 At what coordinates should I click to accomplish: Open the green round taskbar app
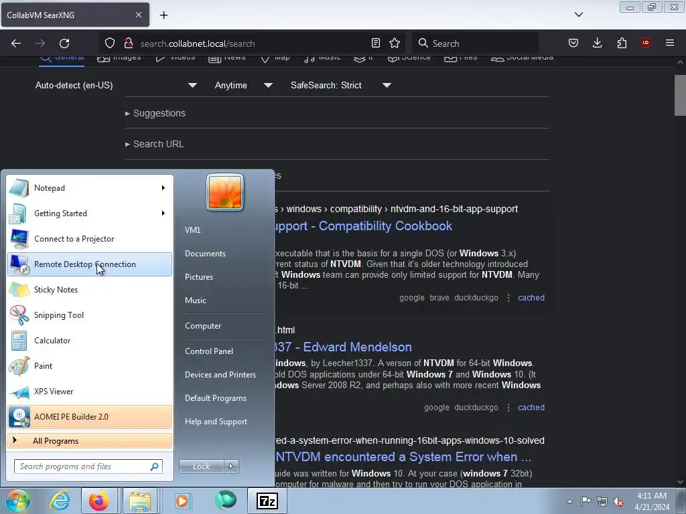coord(226,500)
